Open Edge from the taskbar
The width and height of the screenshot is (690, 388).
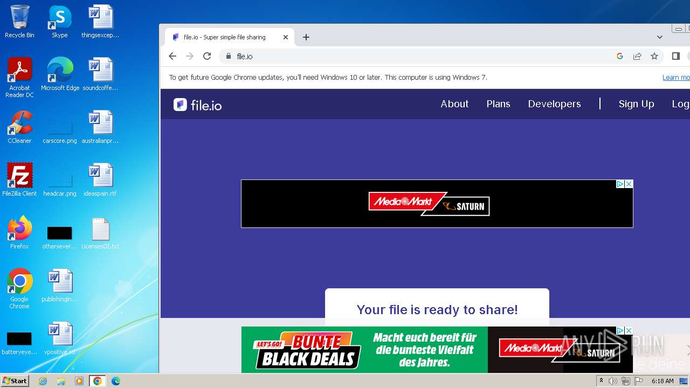[x=115, y=381]
